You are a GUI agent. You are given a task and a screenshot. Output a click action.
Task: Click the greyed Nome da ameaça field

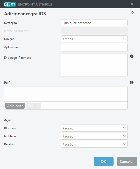pyautogui.click(x=94, y=31)
